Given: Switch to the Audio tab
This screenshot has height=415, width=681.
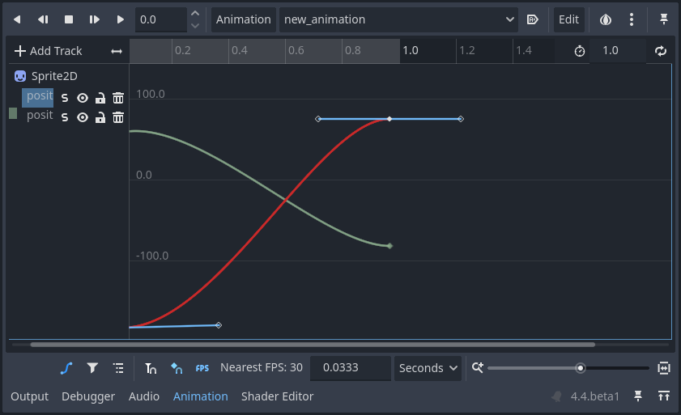Looking at the screenshot, I should (144, 396).
